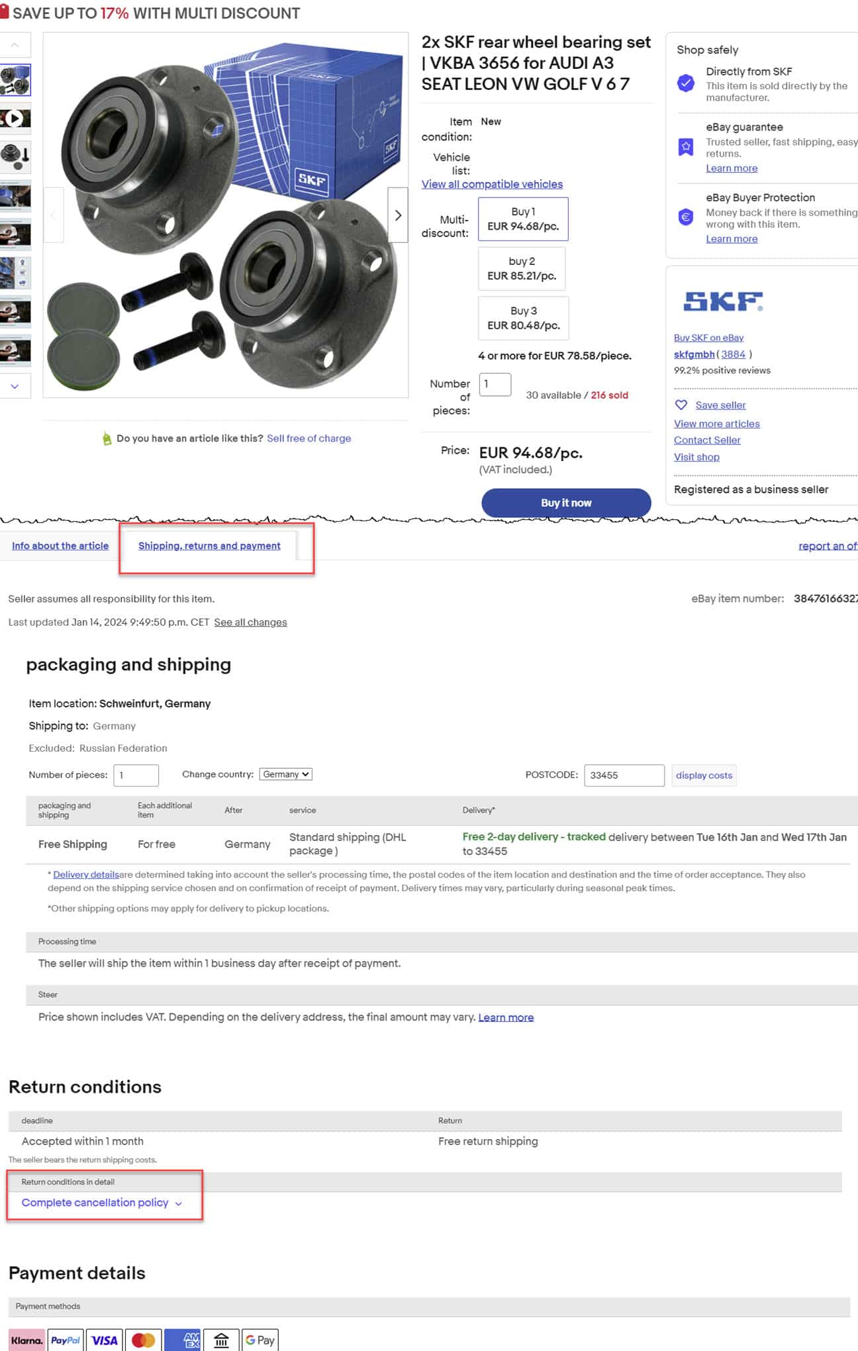Click the Google Pay icon
The image size is (858, 1351).
click(260, 1340)
